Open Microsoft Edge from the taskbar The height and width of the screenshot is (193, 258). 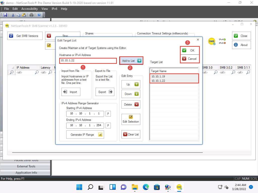(146, 187)
